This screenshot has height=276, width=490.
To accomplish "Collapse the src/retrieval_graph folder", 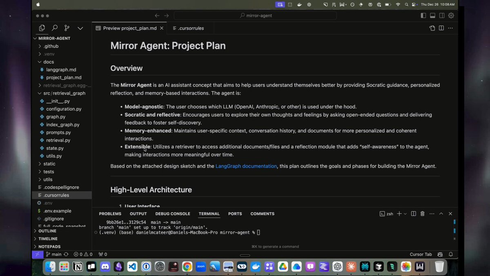I will coord(62,93).
